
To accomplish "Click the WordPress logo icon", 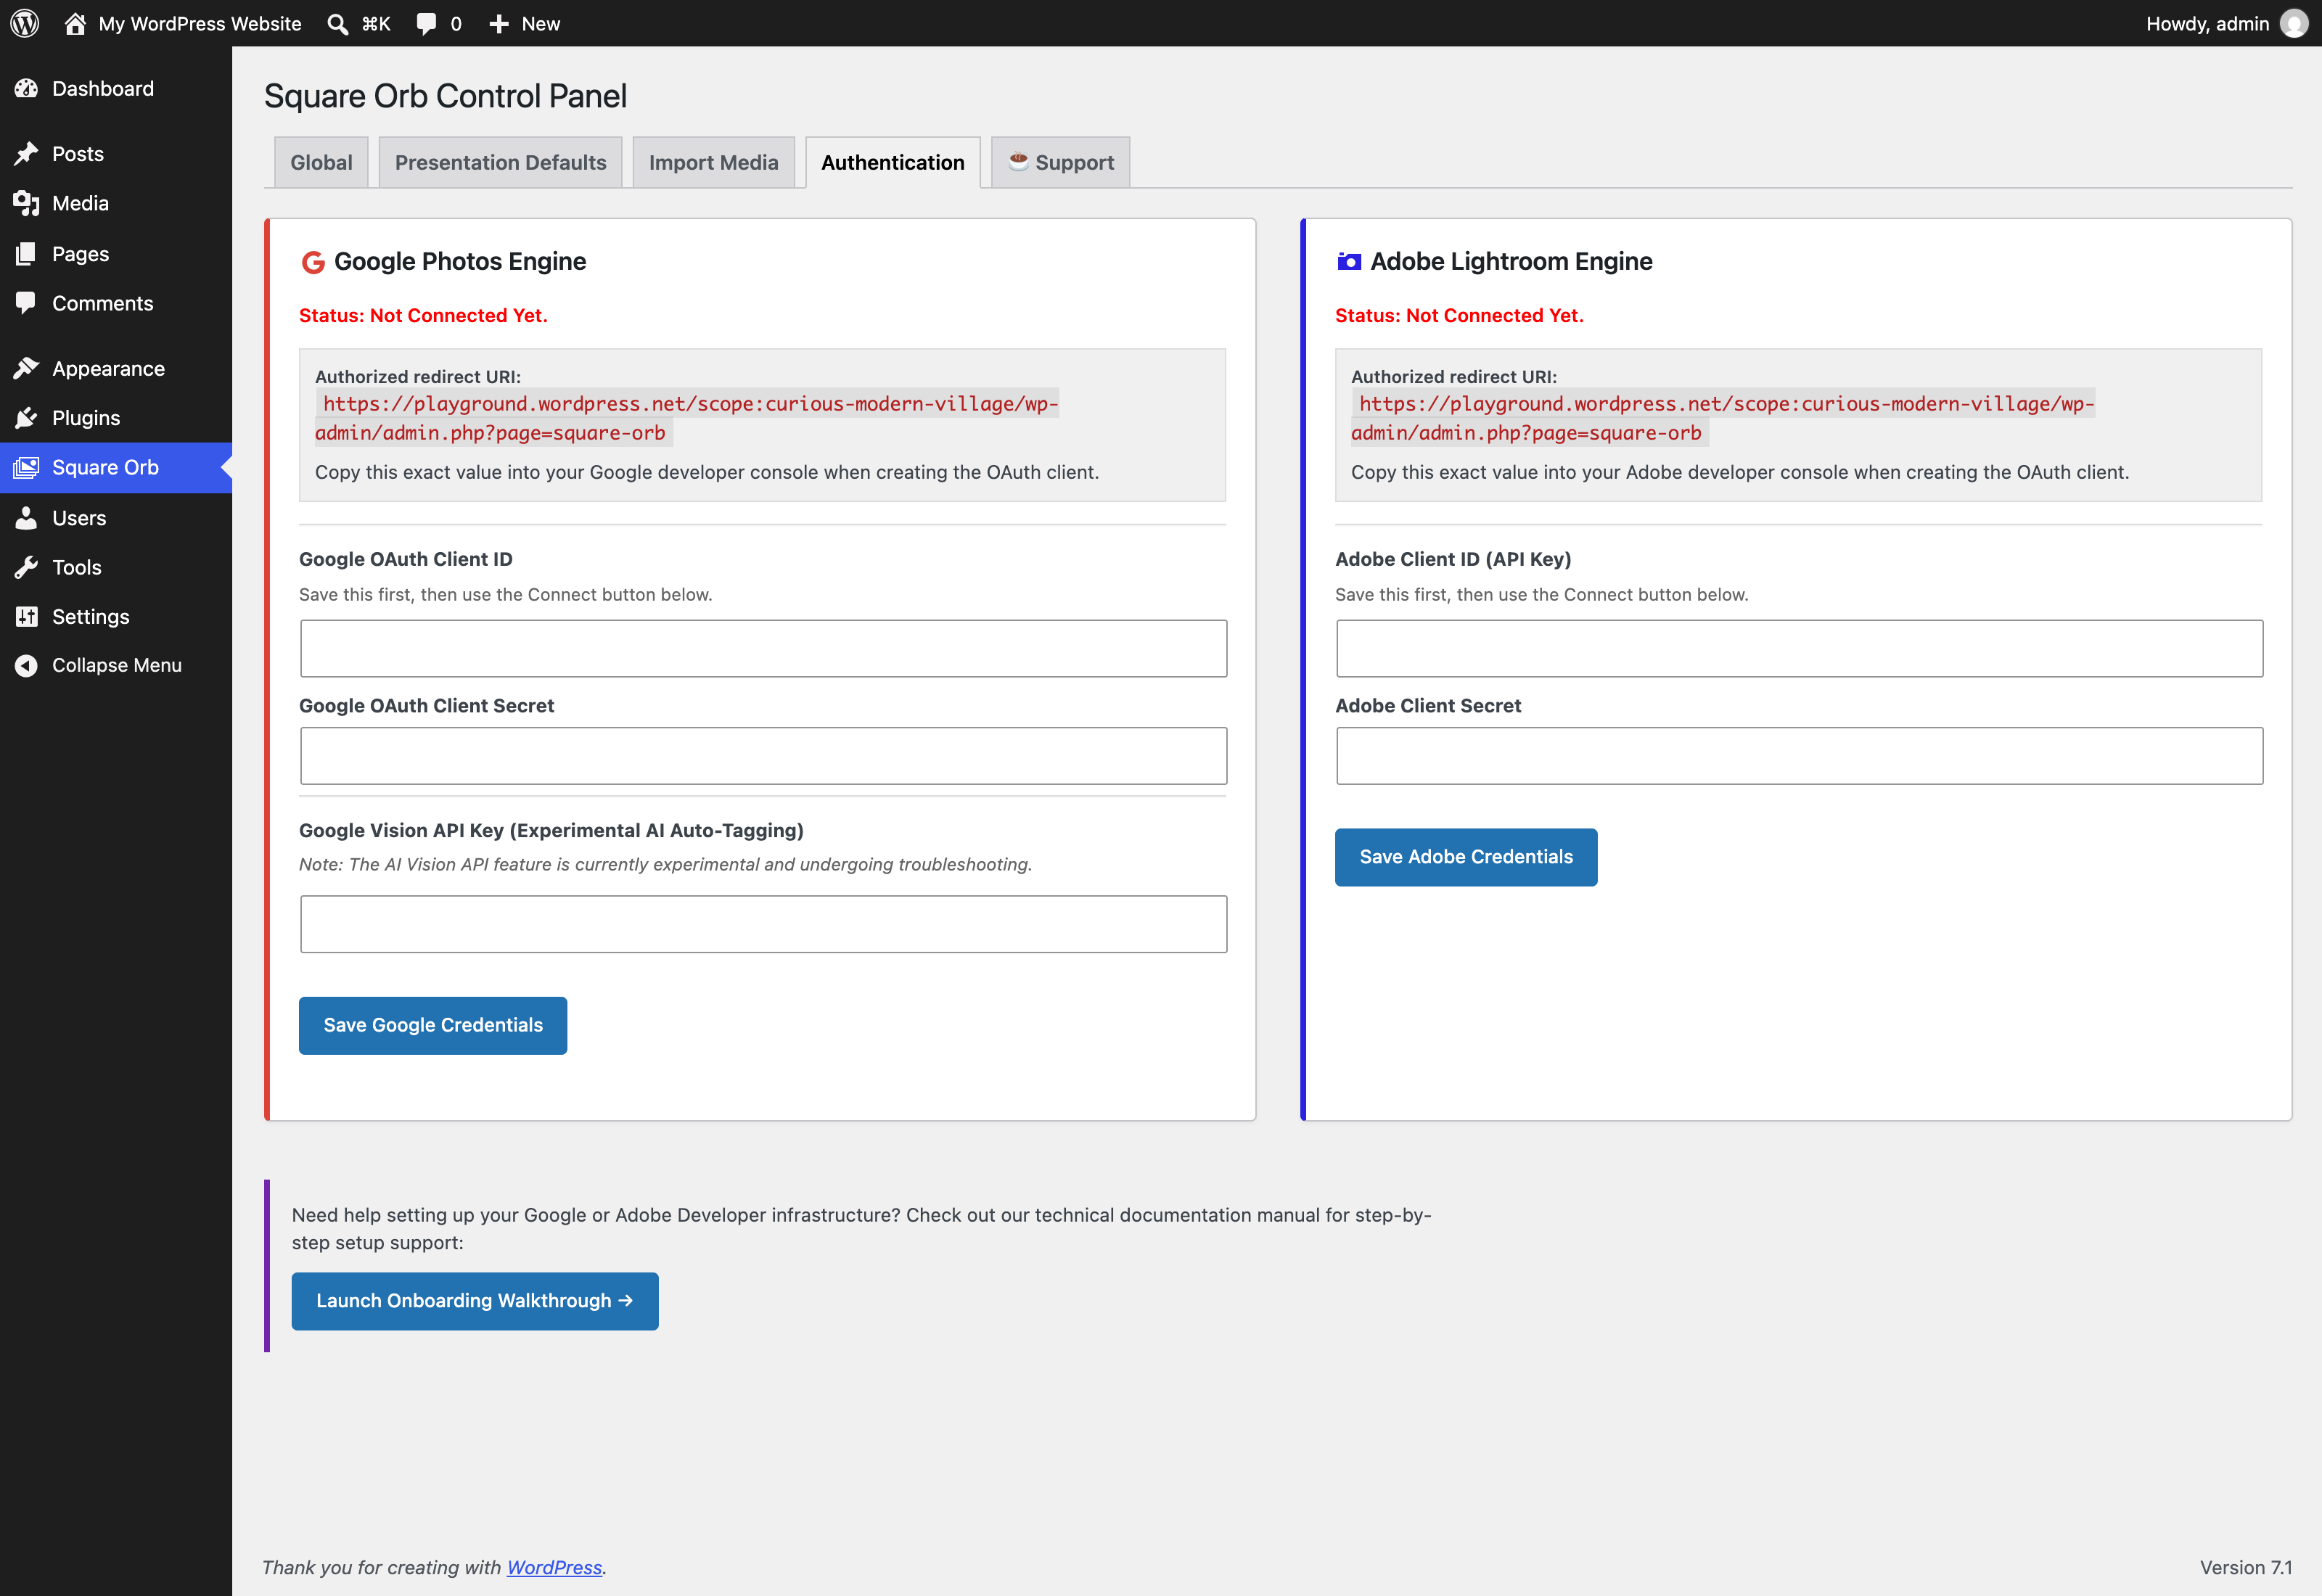I will click(x=25, y=23).
